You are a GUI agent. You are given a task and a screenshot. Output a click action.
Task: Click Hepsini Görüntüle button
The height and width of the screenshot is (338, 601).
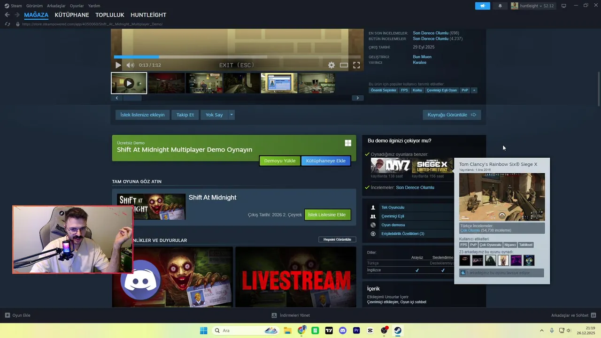tap(337, 239)
